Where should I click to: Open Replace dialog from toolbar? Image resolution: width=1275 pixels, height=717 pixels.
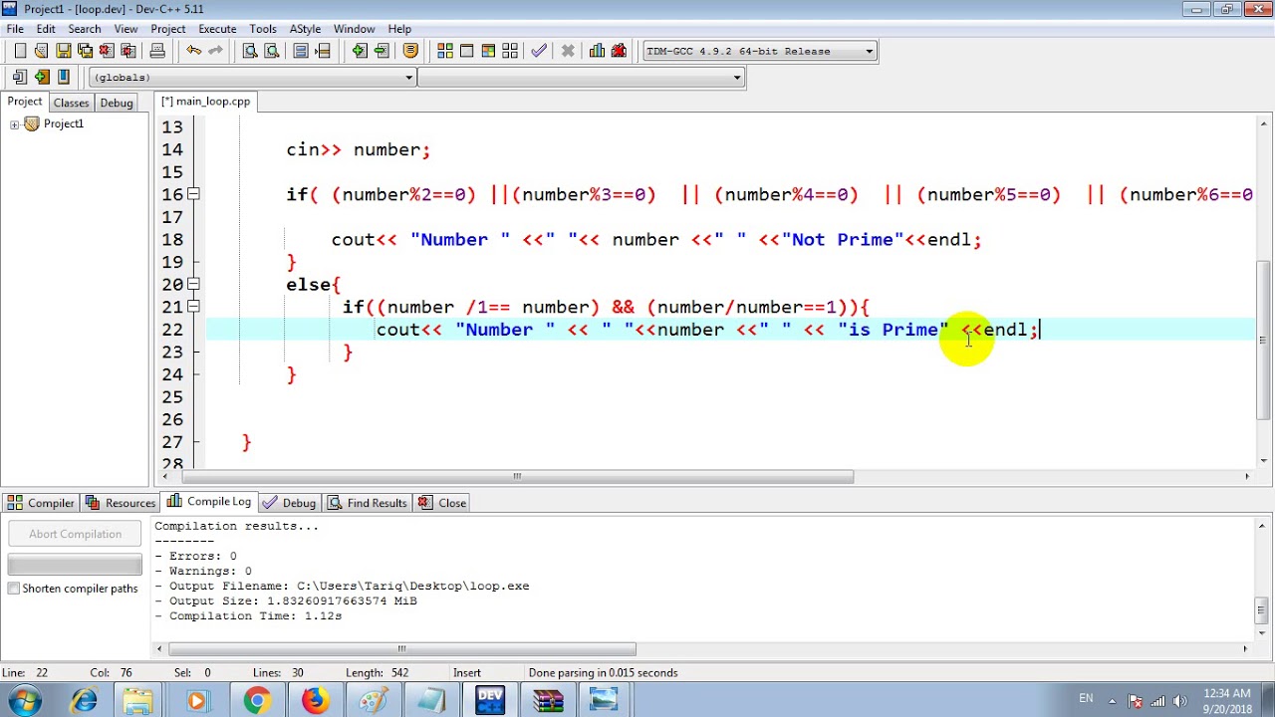(272, 51)
